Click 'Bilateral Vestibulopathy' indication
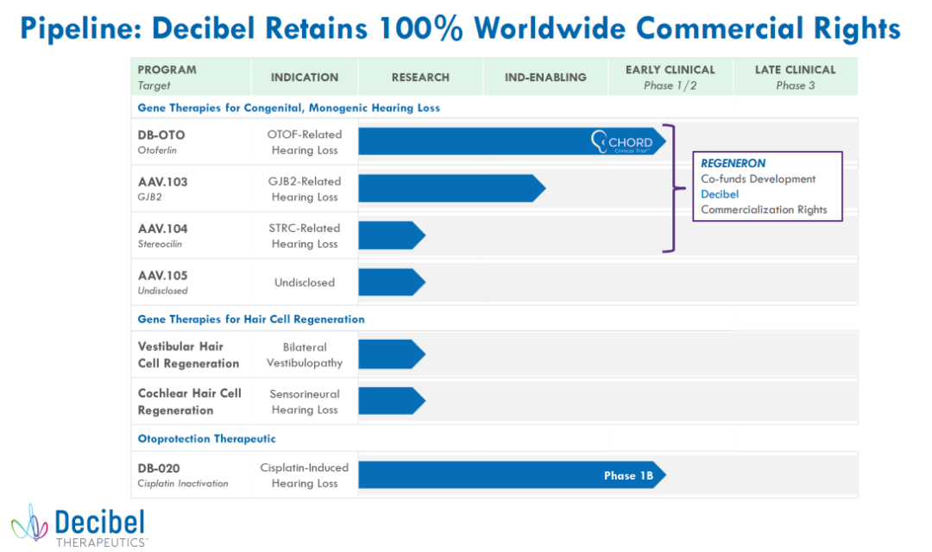The width and height of the screenshot is (932, 552). tap(305, 354)
